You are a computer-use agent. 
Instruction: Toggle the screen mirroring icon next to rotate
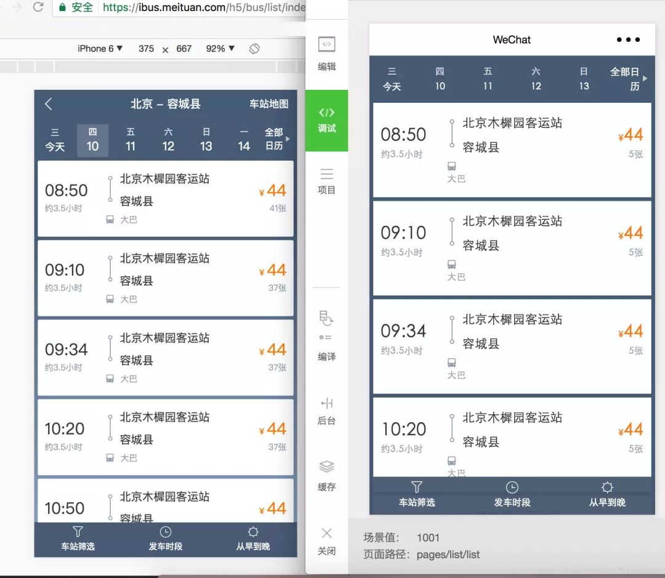coord(255,49)
